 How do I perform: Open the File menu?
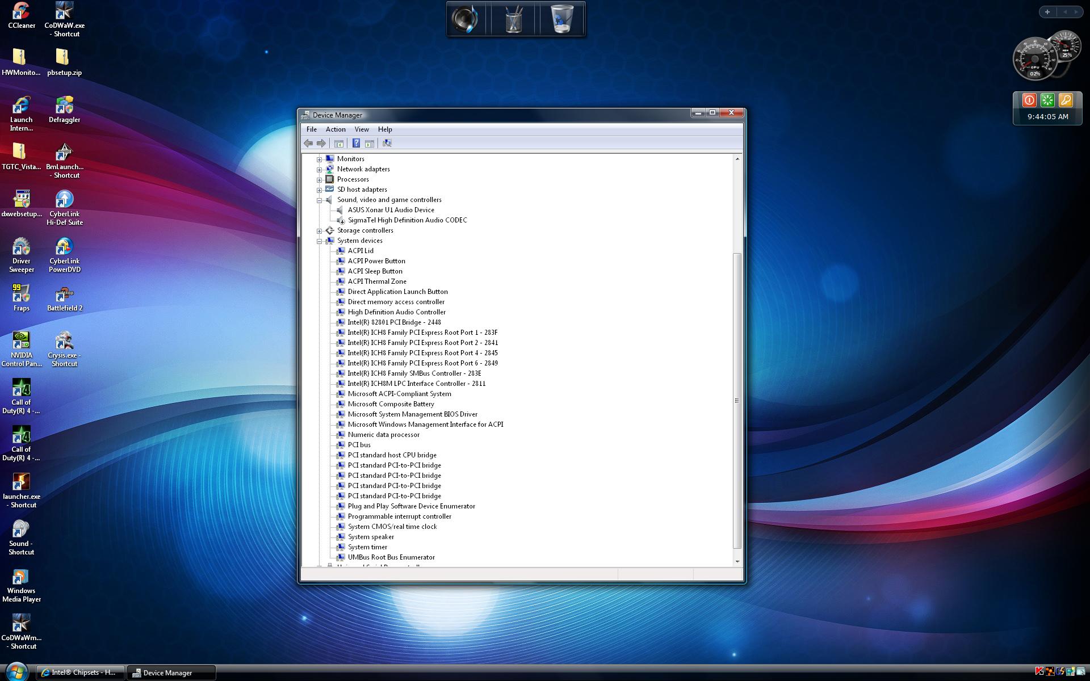312,129
